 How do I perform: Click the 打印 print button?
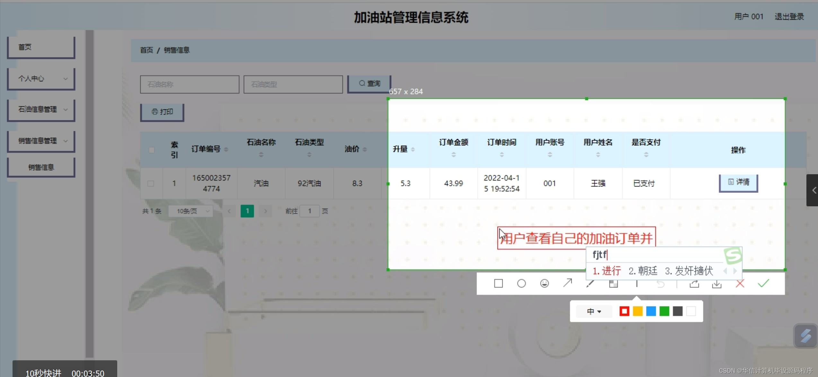[x=162, y=112]
